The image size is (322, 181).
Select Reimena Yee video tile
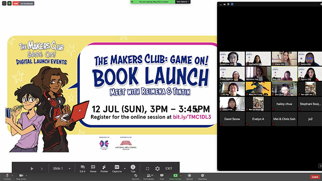(x=258, y=74)
